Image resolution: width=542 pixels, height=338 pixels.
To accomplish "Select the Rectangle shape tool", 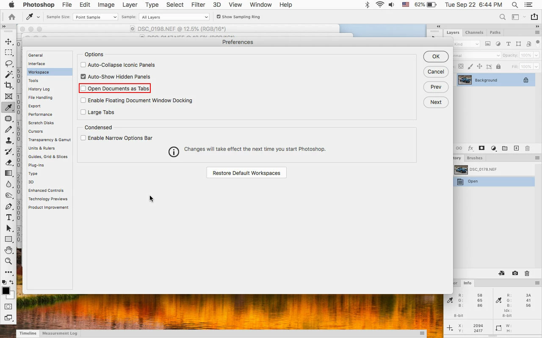I will [x=8, y=239].
